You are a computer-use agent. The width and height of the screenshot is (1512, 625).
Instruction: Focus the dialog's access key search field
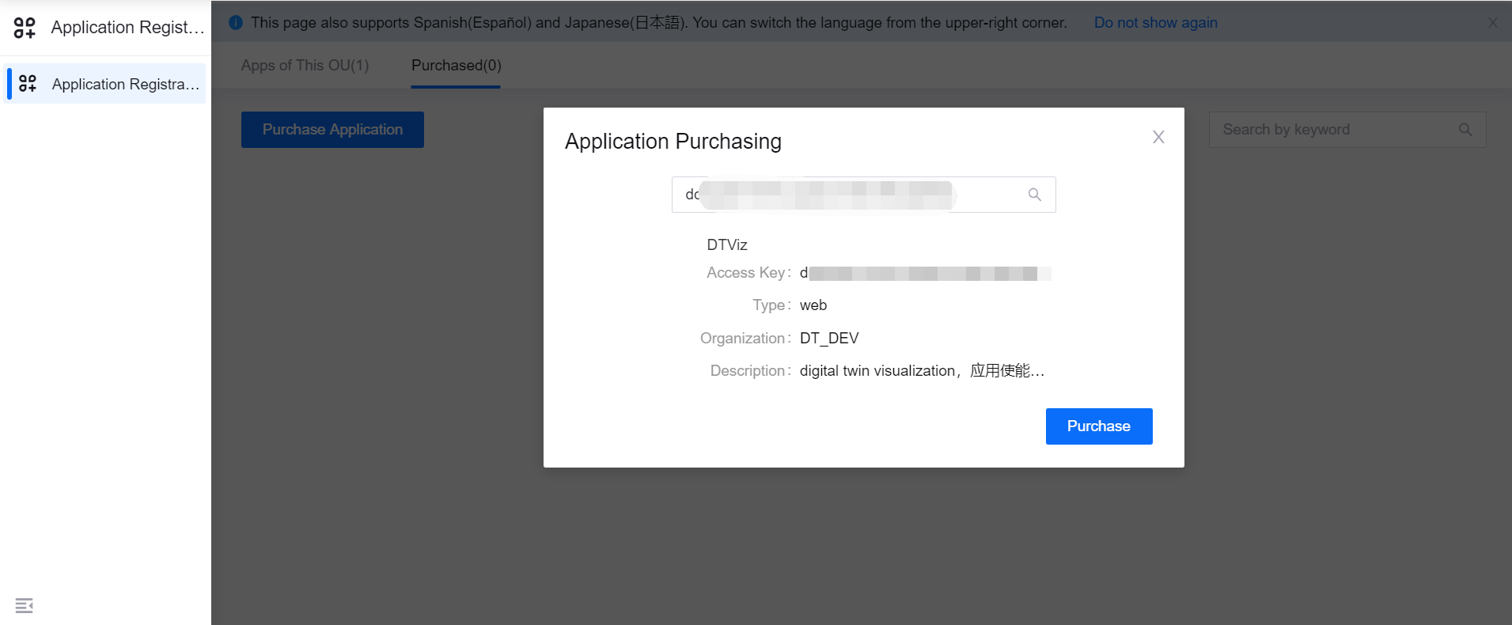(x=863, y=195)
